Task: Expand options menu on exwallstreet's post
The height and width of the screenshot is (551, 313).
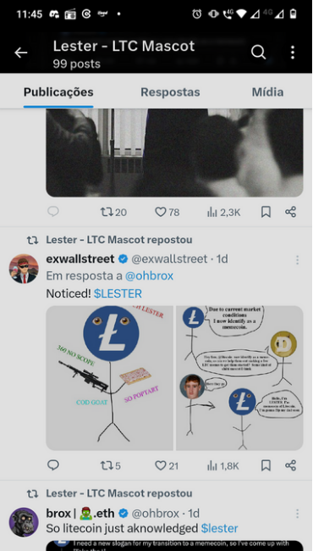Action: (x=297, y=259)
